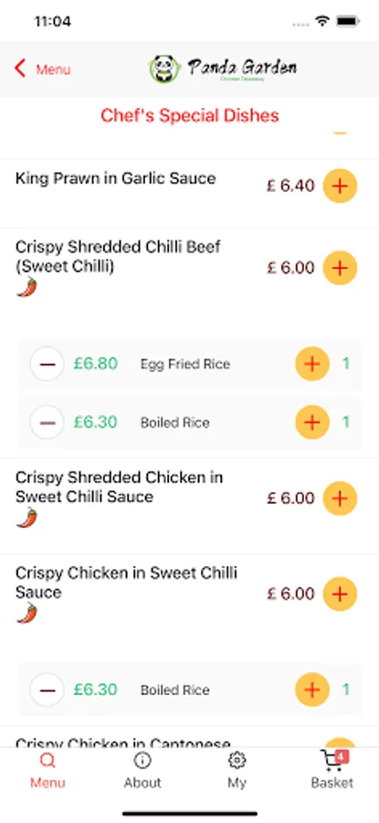The image size is (379, 823).
Task: Decrease Boiled Rice under Crispy Chicken
Action: coord(47,689)
